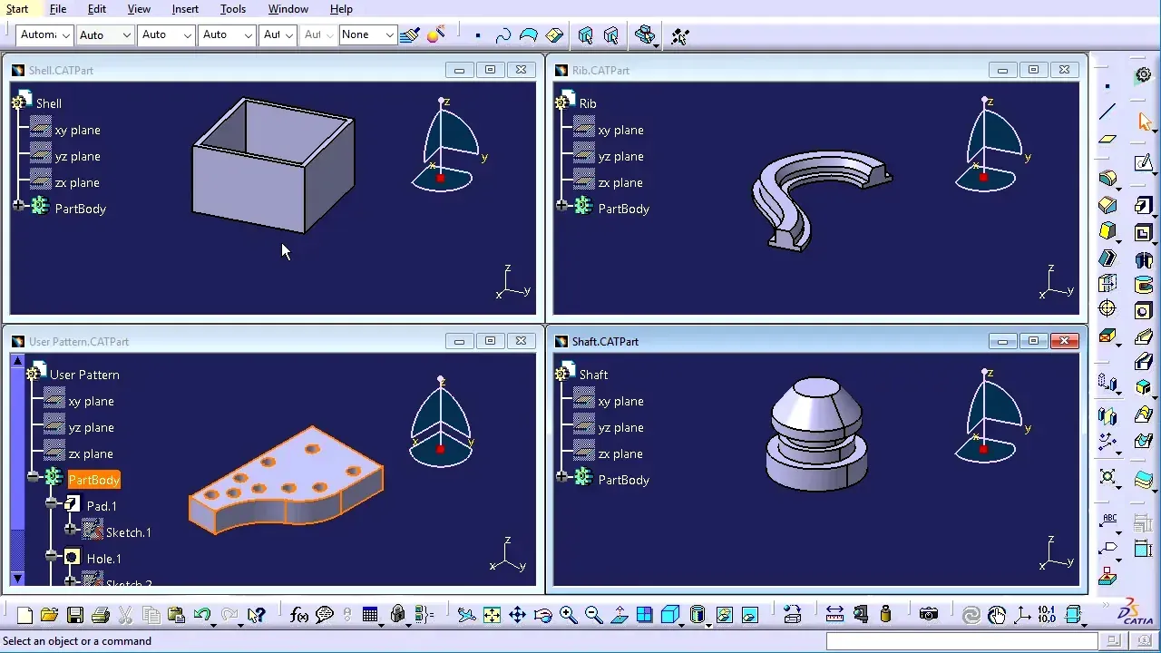Select yz plane in the Rib tree
The width and height of the screenshot is (1161, 653).
[620, 156]
